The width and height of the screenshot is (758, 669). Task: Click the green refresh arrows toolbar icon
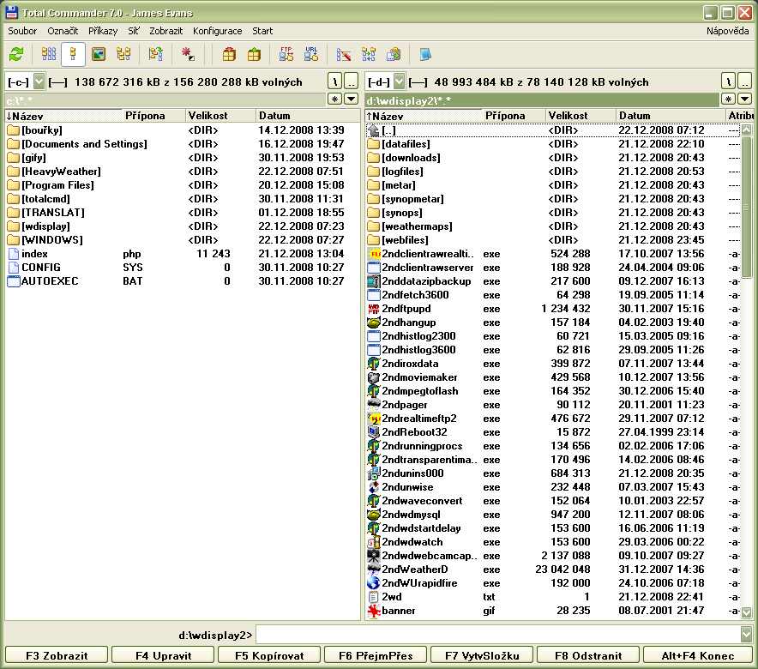pyautogui.click(x=16, y=54)
